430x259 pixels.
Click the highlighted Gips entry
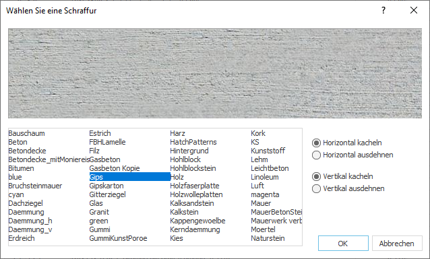tap(129, 177)
